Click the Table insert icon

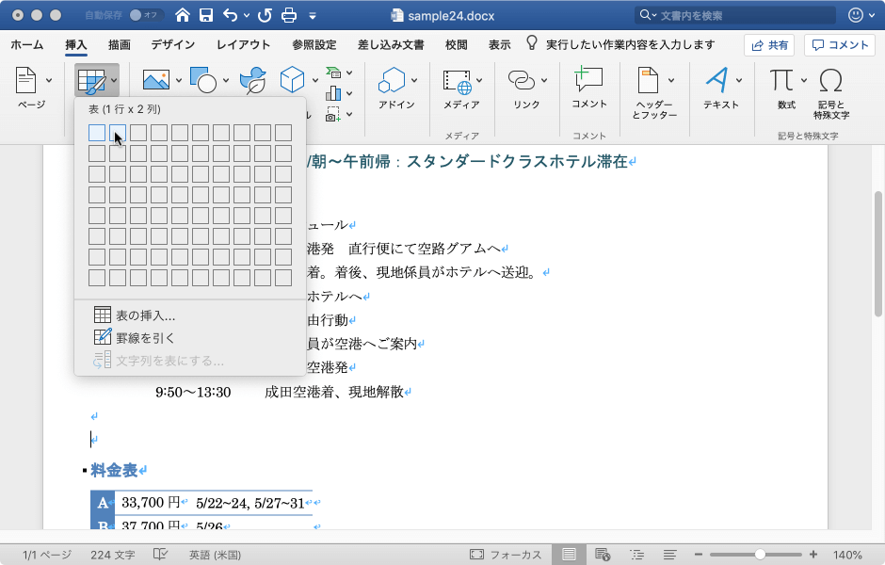click(91, 81)
